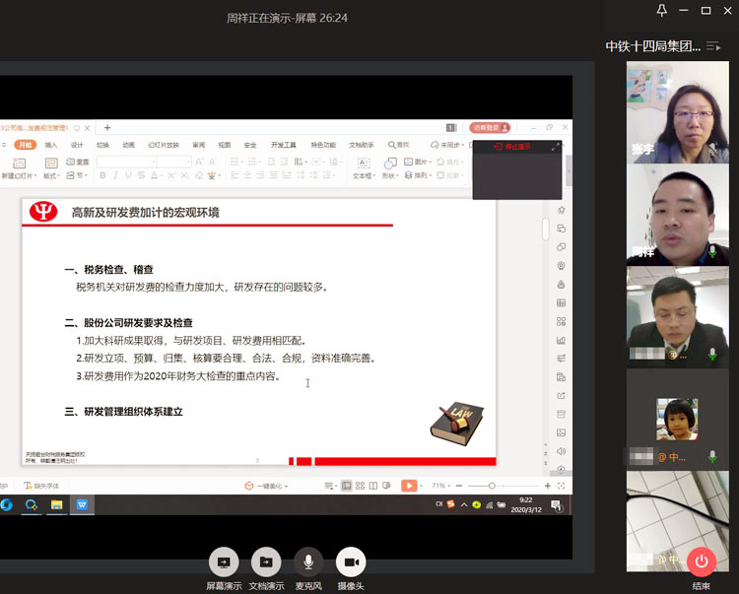This screenshot has width=739, height=594.
Task: Open the WPS app in the taskbar
Action: click(83, 504)
